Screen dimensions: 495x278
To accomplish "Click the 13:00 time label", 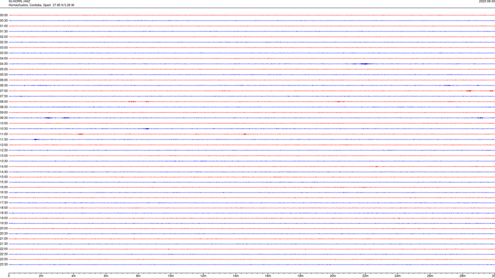I will [x=4, y=155].
